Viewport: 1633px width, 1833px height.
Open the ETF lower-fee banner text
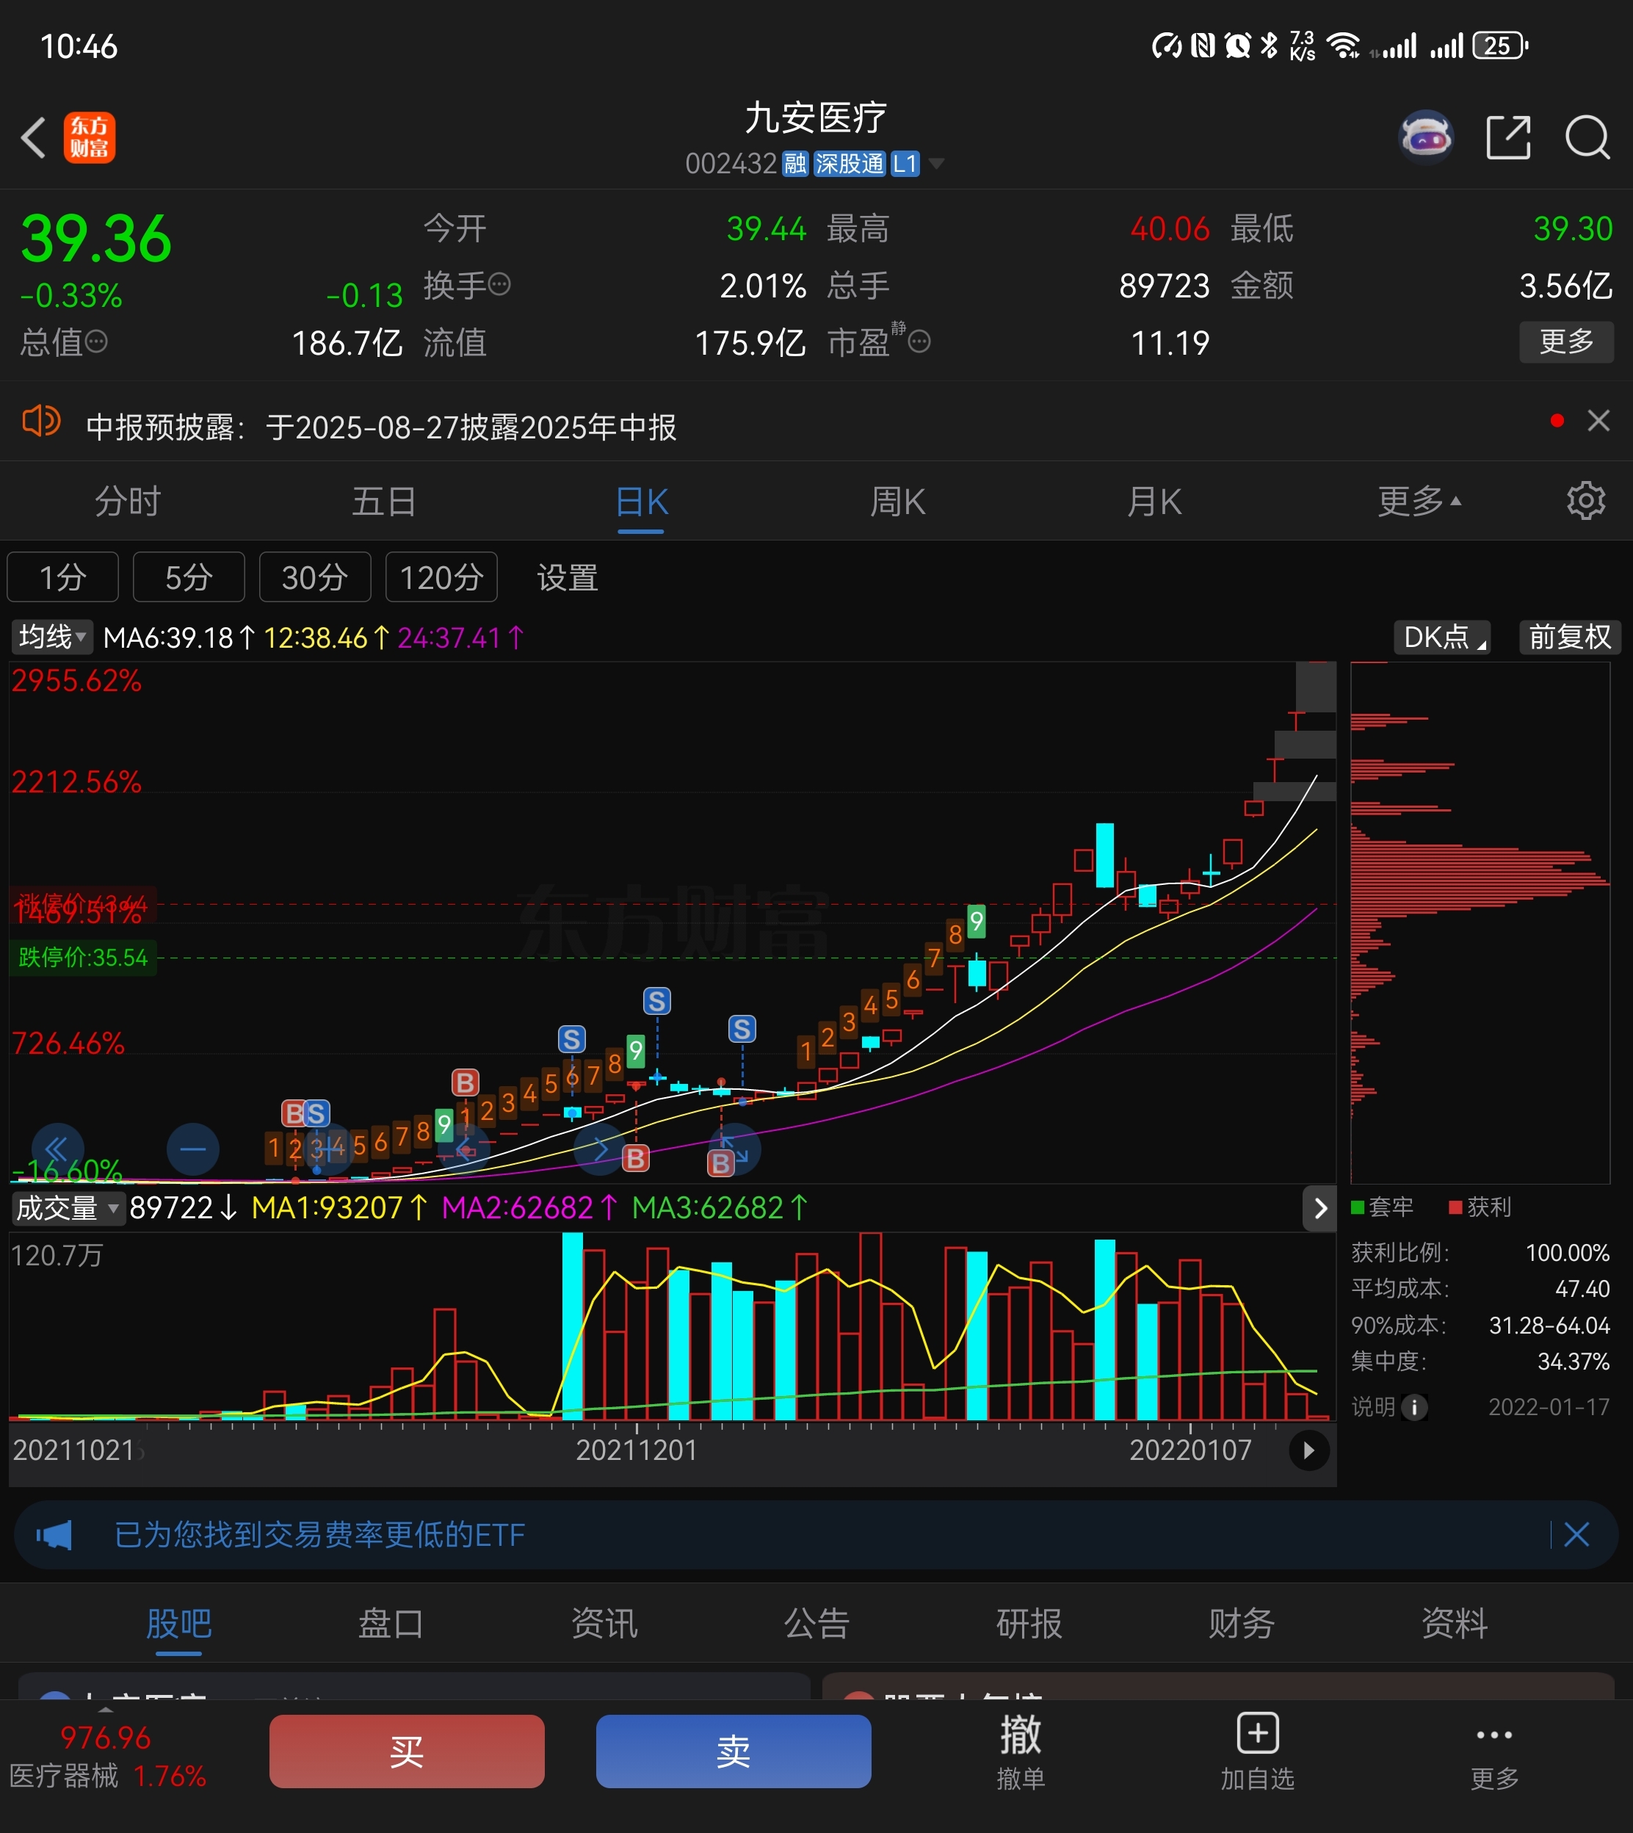(319, 1535)
